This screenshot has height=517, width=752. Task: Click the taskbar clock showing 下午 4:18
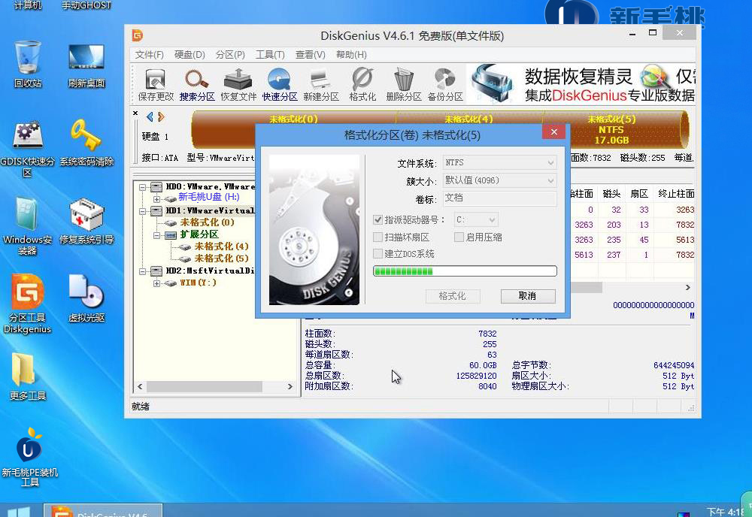click(726, 512)
